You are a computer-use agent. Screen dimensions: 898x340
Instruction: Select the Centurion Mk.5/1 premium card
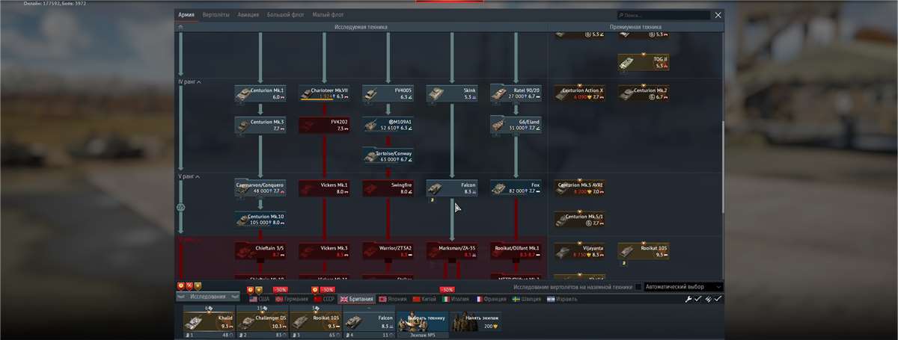click(580, 220)
